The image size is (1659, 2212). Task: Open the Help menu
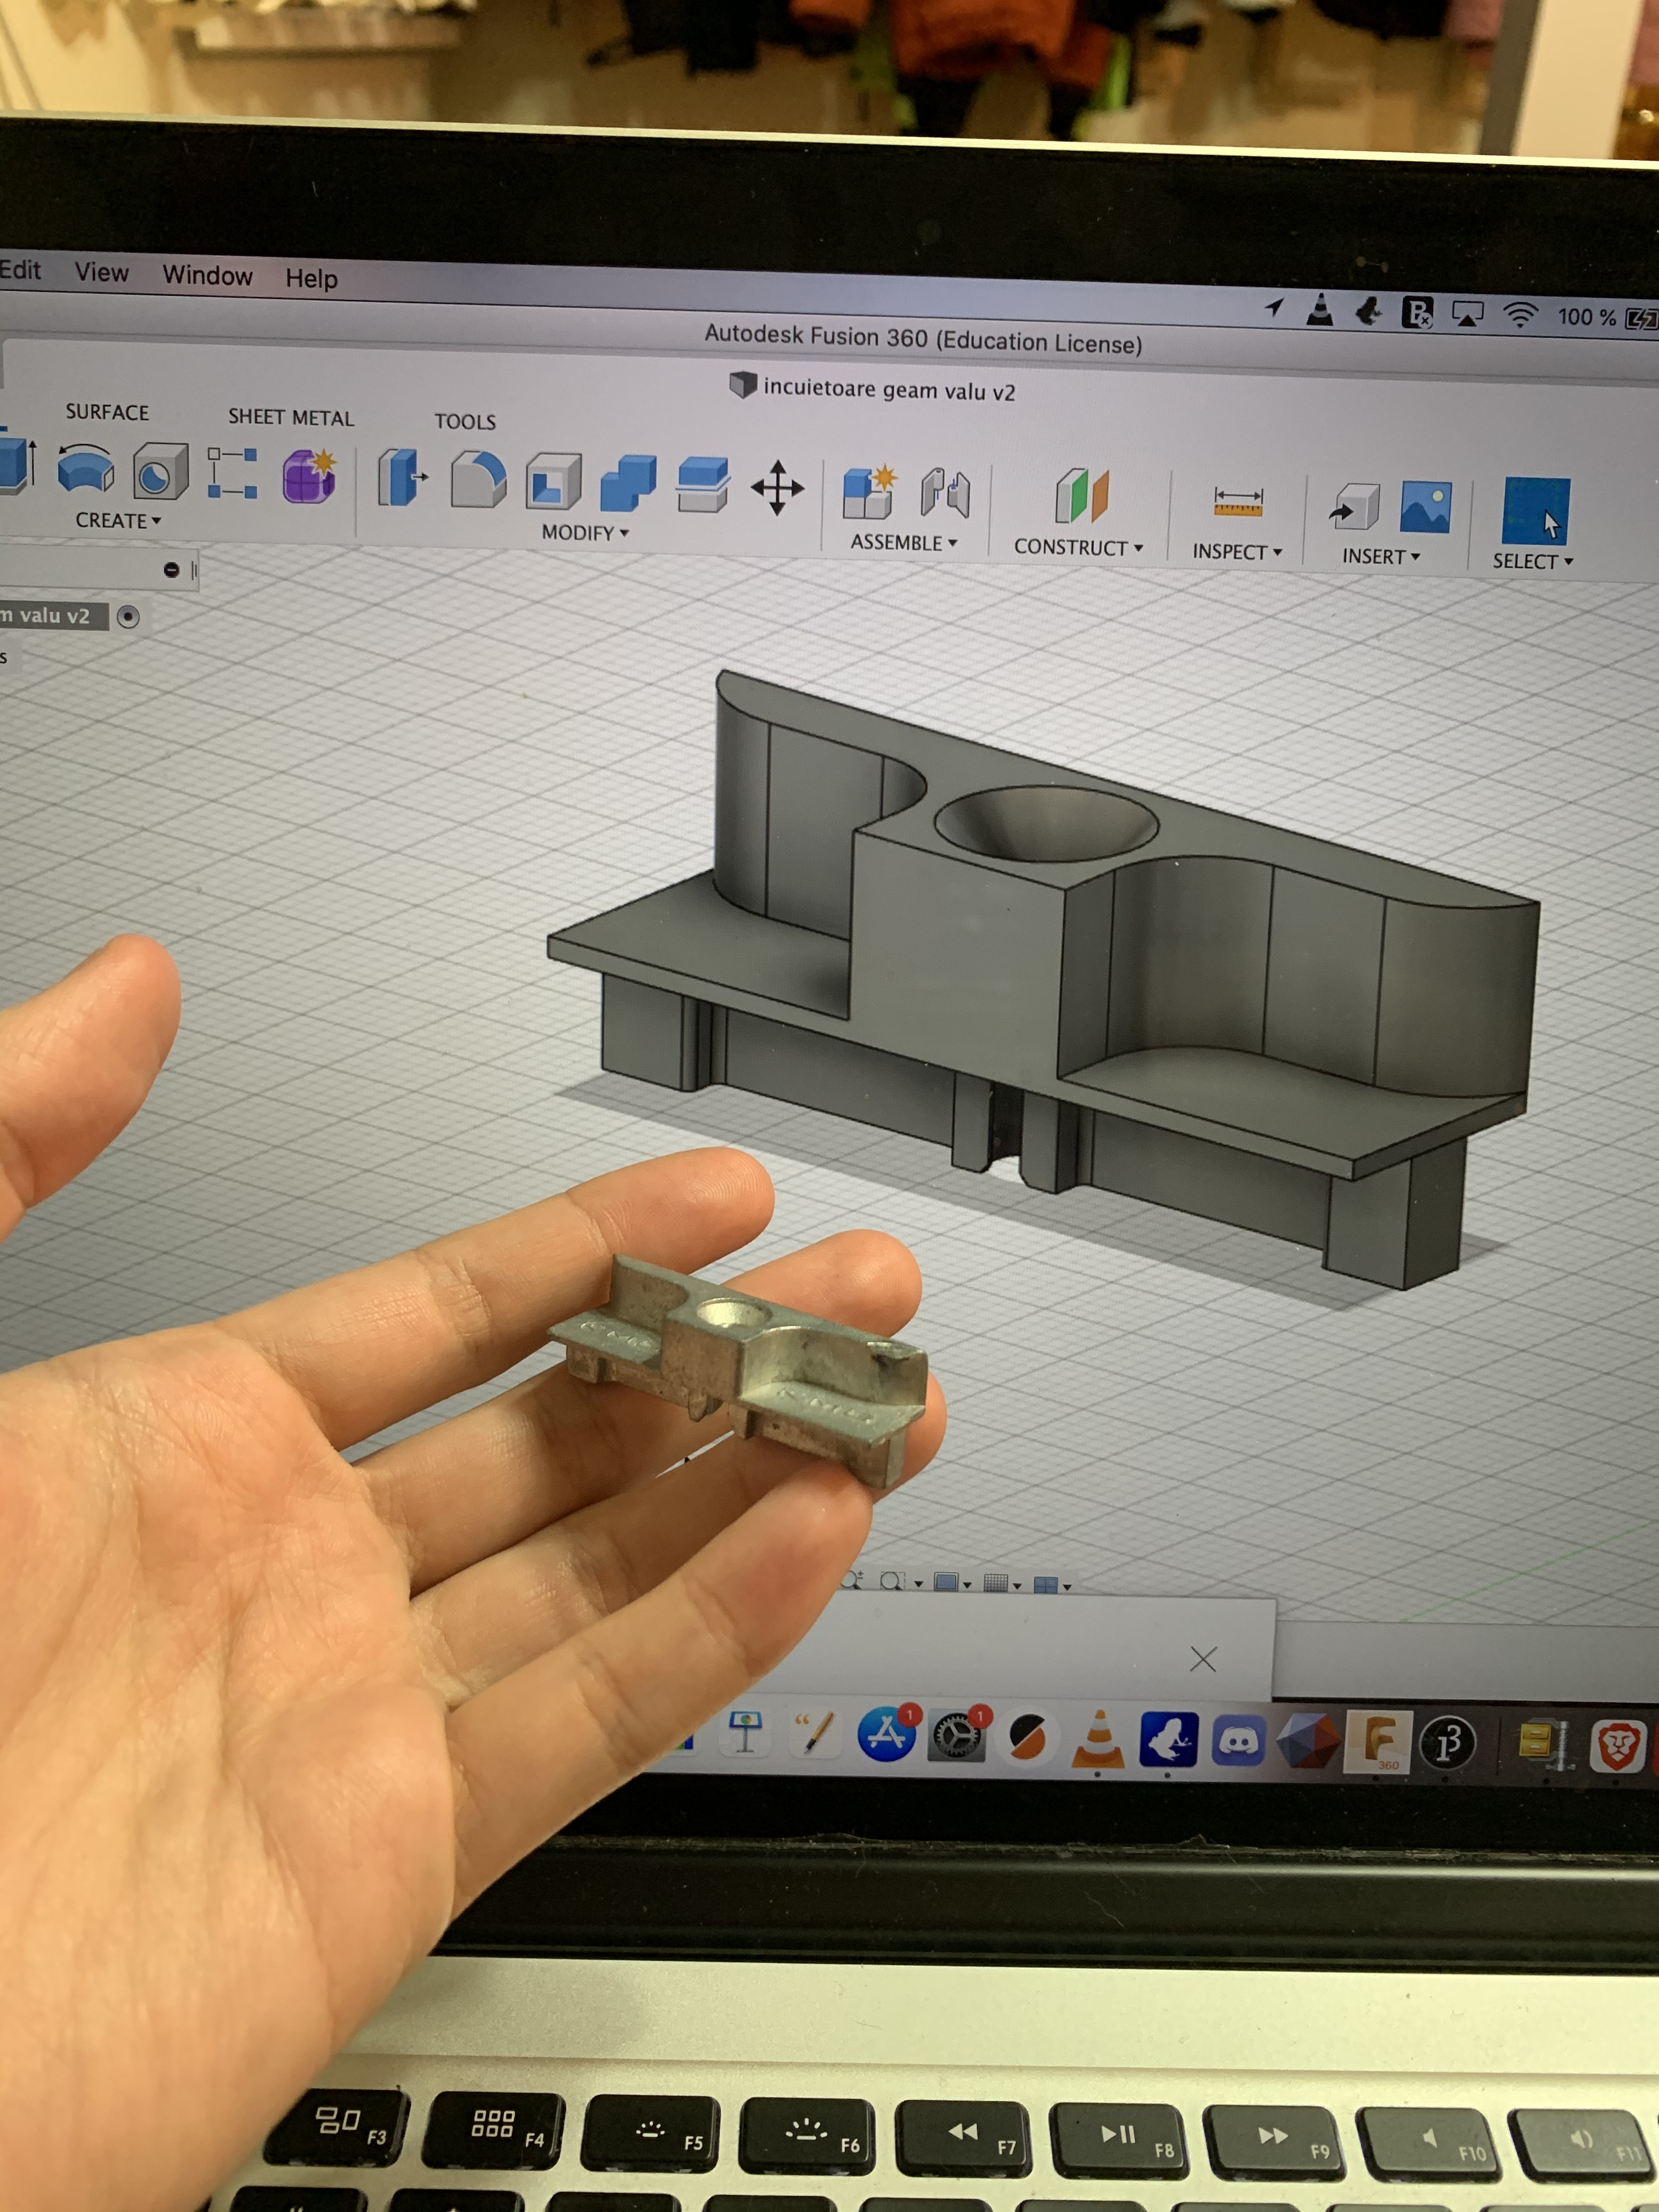(x=312, y=279)
